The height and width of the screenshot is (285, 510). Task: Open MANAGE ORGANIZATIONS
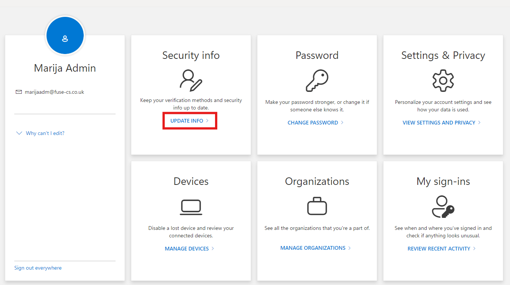pos(313,248)
